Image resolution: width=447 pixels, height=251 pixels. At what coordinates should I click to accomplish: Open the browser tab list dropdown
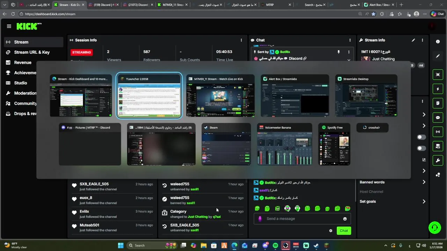[5, 5]
